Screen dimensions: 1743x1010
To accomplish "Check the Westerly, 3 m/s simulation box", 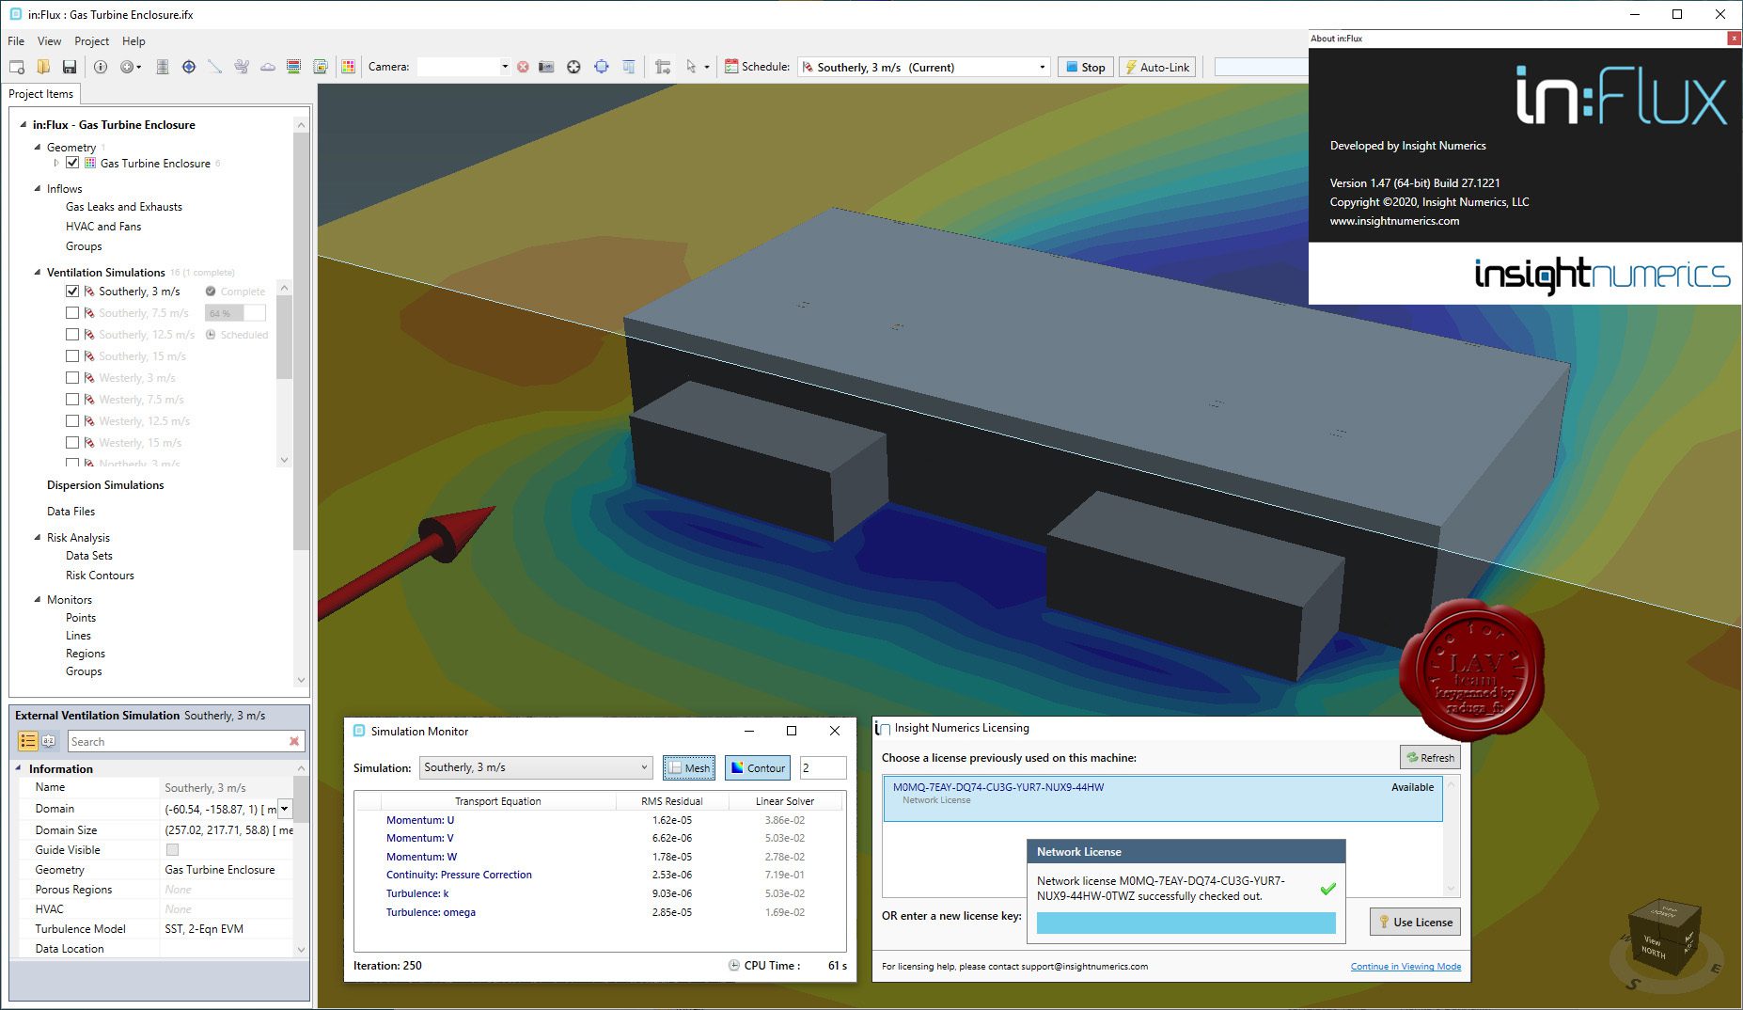I will tap(72, 377).
